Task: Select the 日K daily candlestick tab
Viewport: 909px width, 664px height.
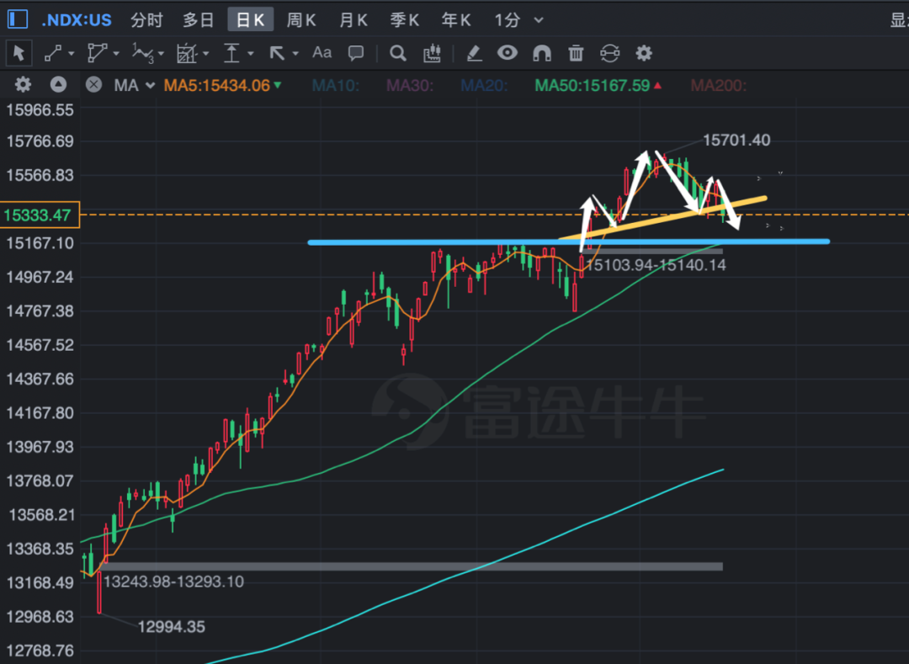Action: [x=251, y=19]
